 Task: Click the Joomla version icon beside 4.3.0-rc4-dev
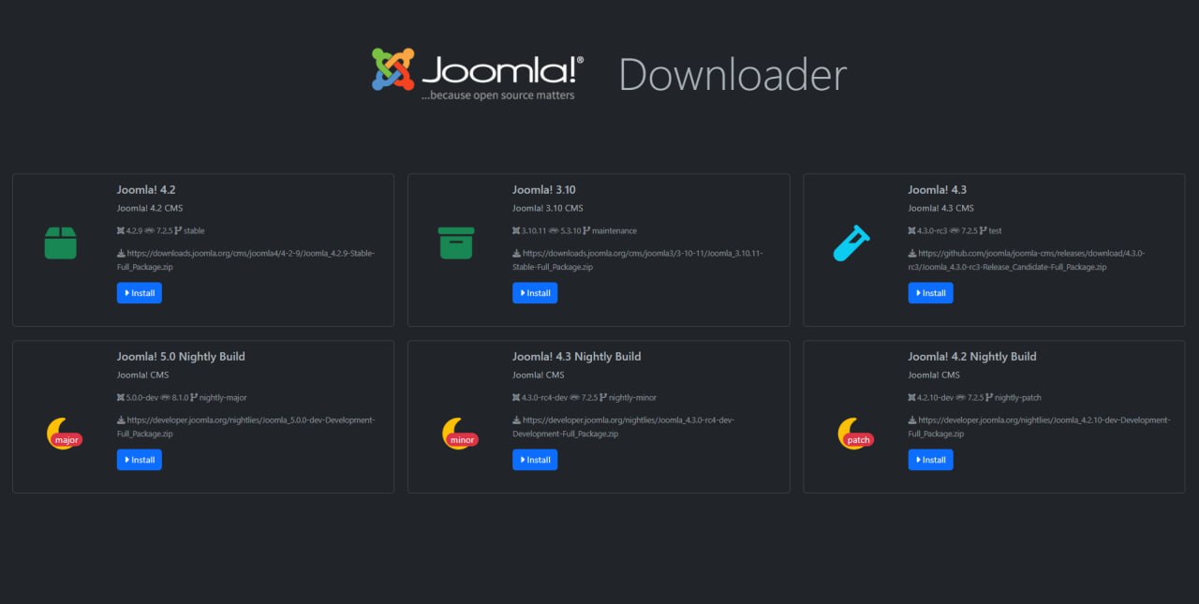[516, 397]
